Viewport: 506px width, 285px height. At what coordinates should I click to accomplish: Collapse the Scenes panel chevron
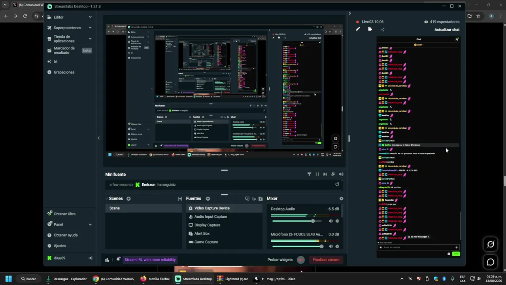click(107, 199)
